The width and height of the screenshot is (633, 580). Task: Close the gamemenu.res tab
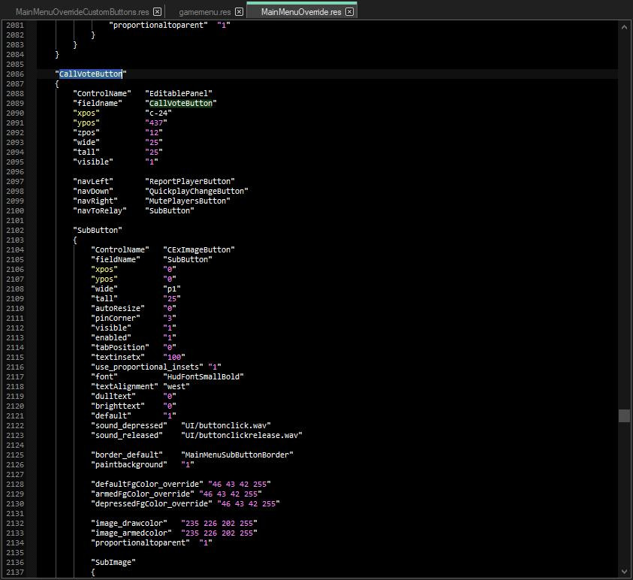[239, 12]
